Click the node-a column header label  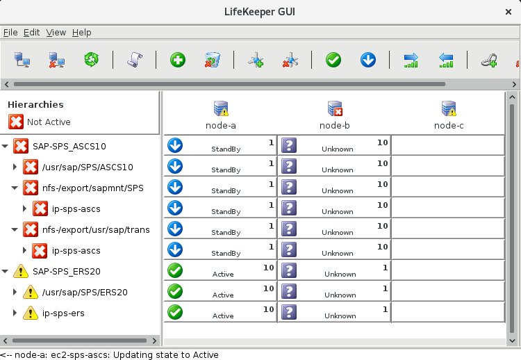coord(221,126)
